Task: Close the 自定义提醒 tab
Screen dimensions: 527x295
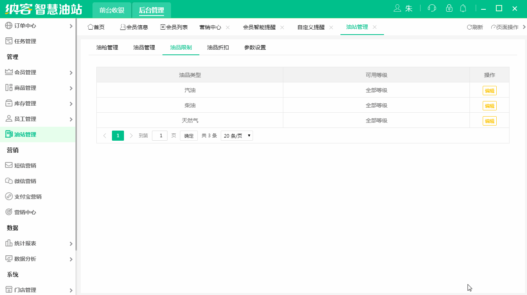Action: pos(331,27)
